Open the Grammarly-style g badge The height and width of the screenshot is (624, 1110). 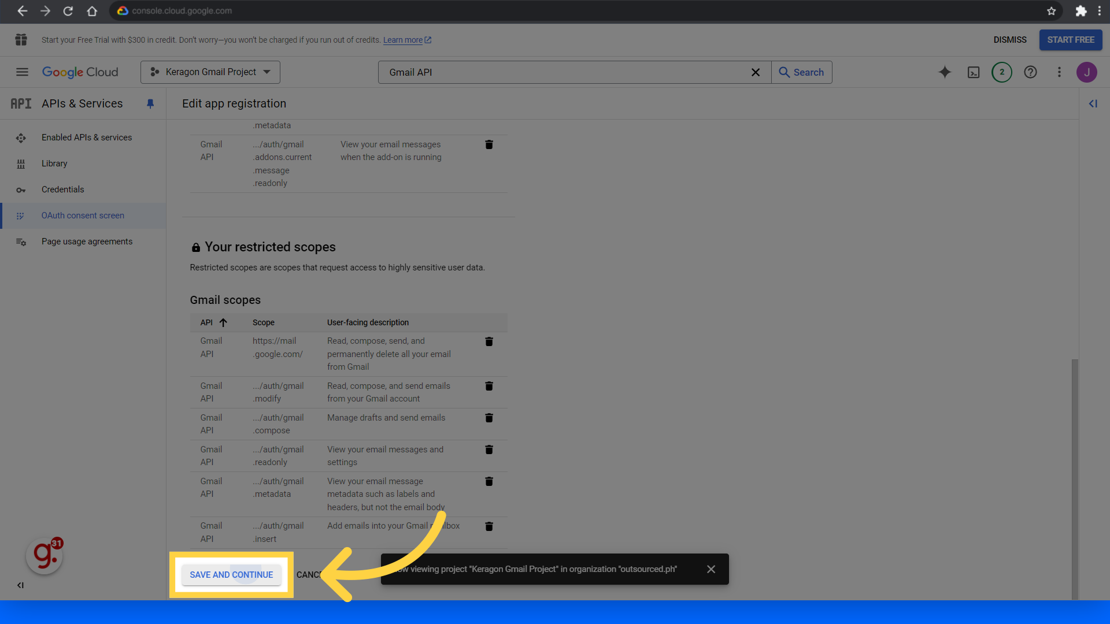45,556
